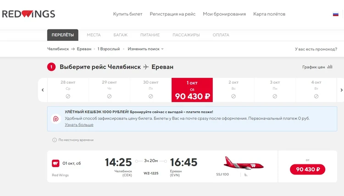
Task: Switch to the БАГАЖ step tab
Action: click(121, 35)
